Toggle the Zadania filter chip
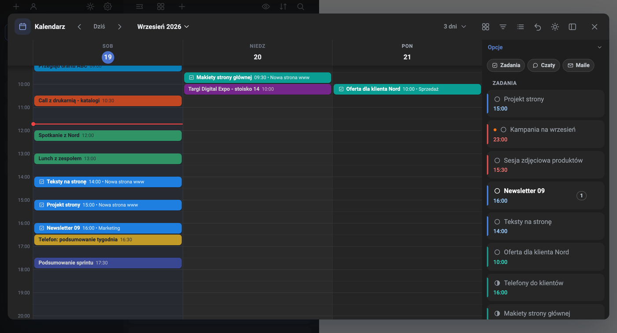 pyautogui.click(x=506, y=65)
